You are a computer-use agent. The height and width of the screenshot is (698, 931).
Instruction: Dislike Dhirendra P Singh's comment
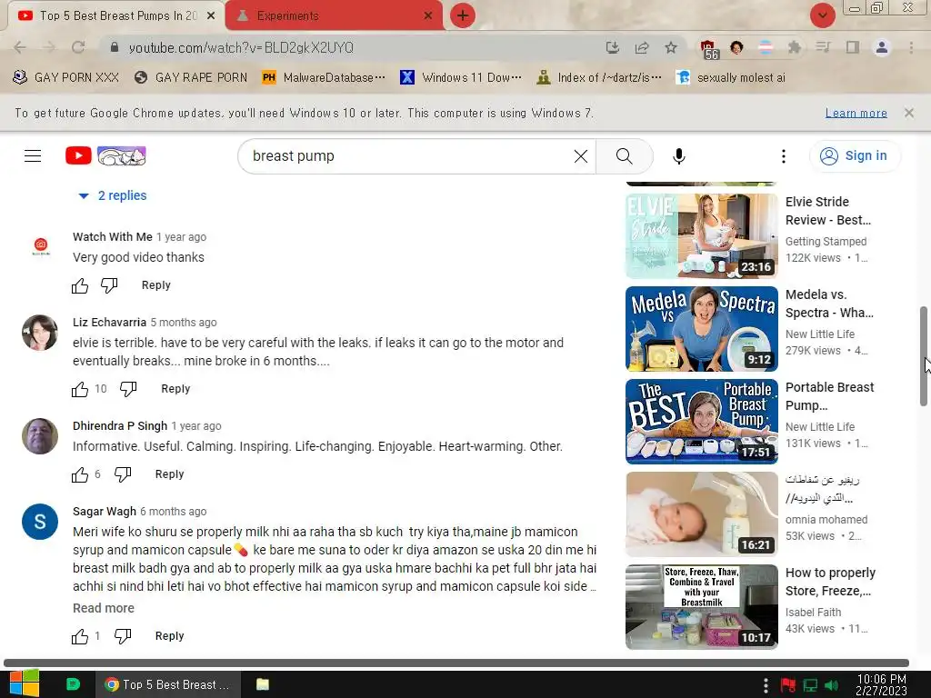coord(123,474)
